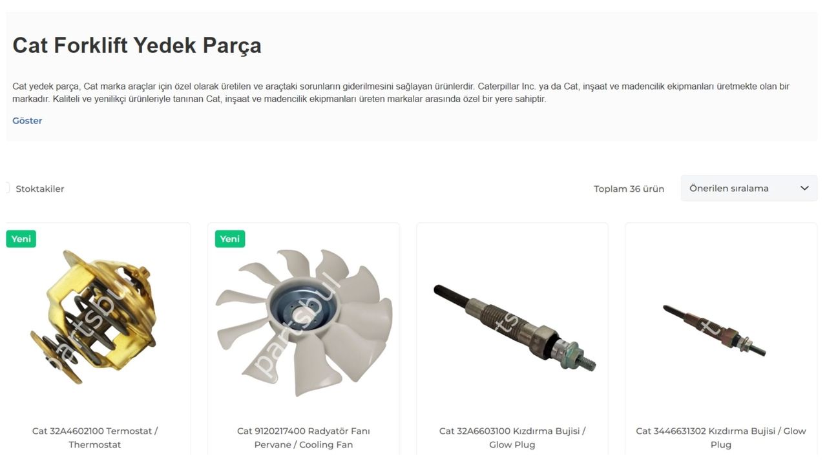The image size is (827, 465).
Task: Open the 32A6603100 glow plug image
Action: [x=513, y=327]
